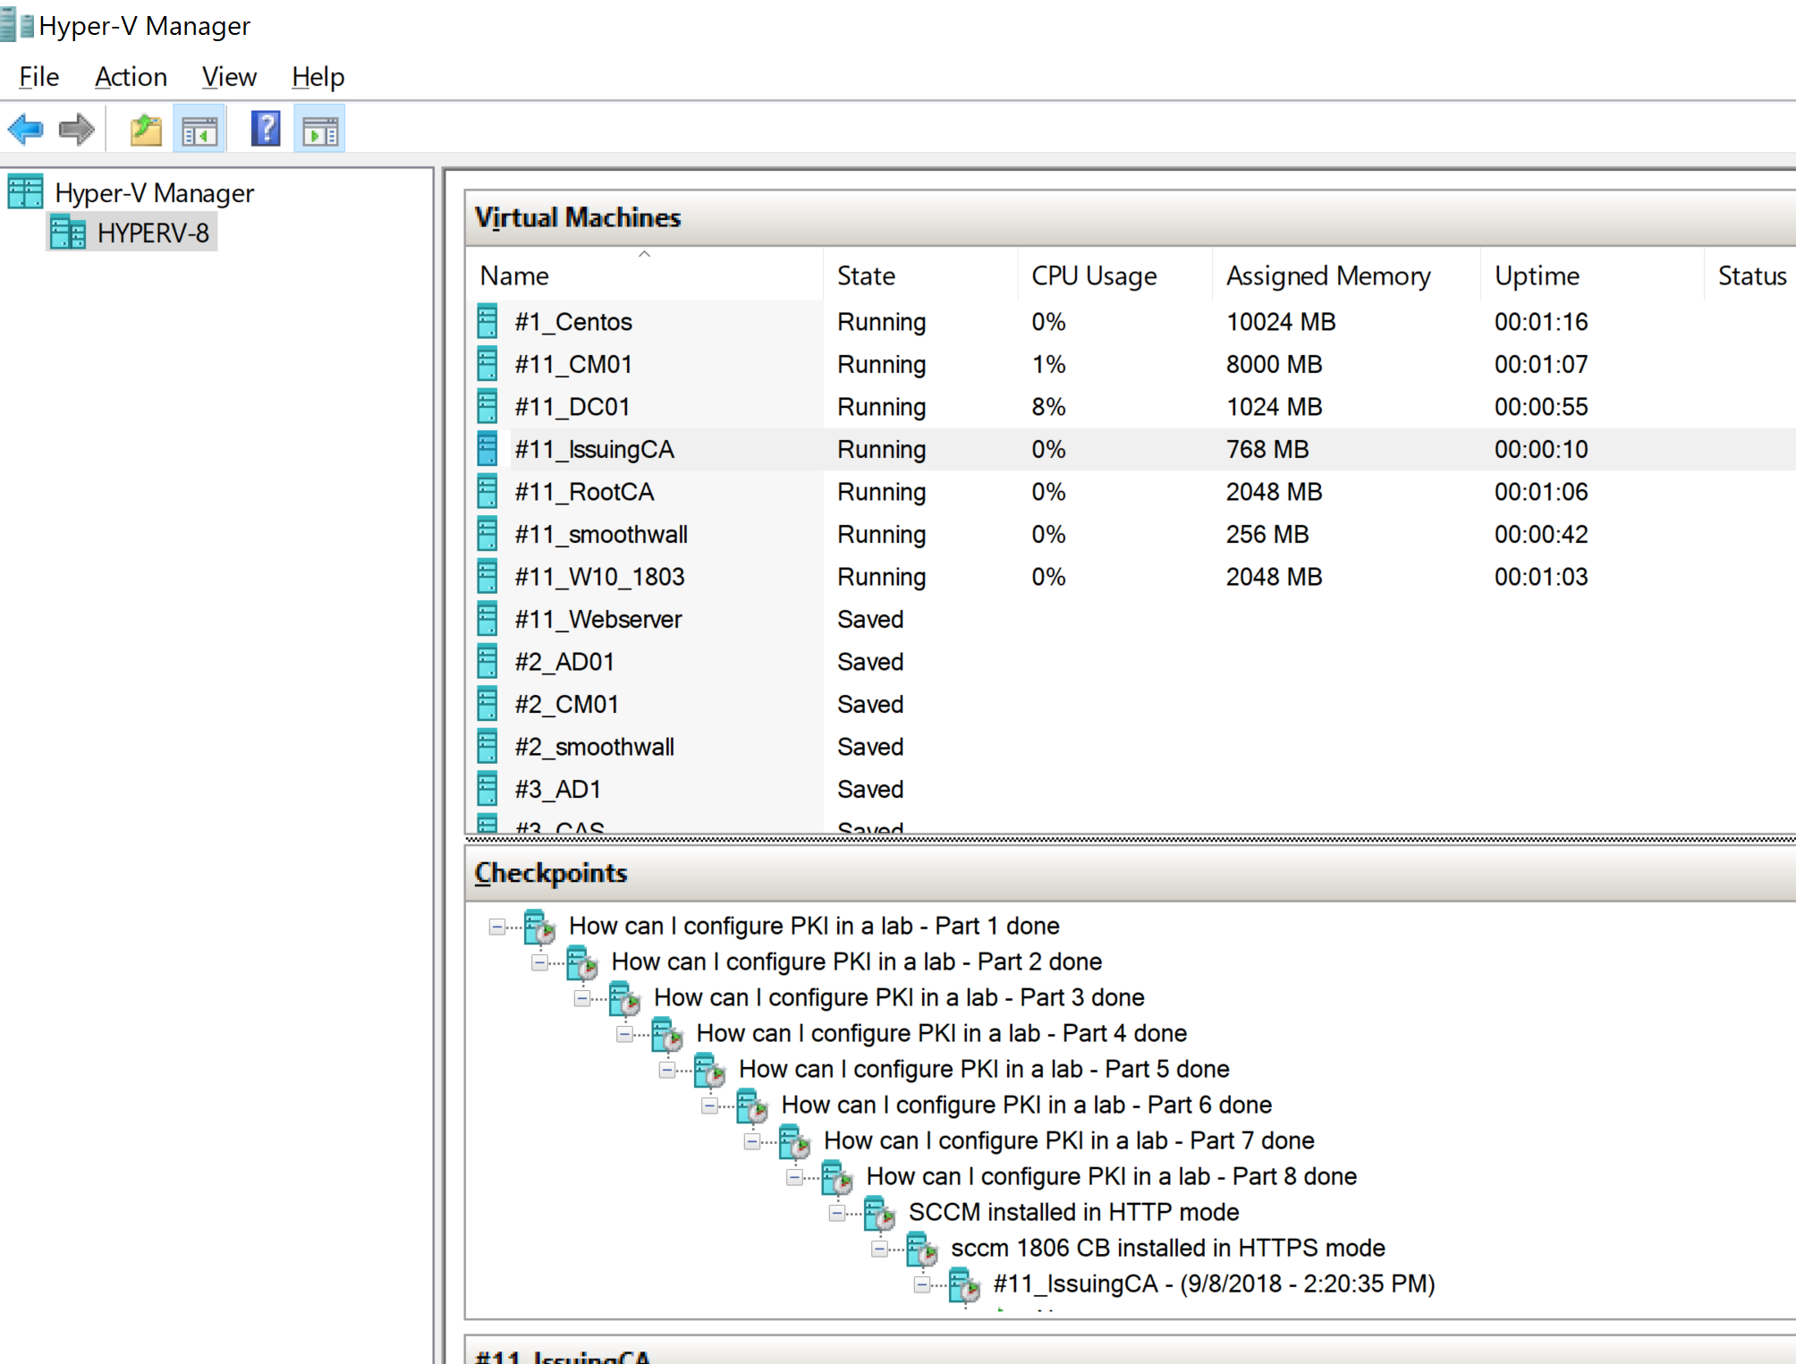
Task: Click the #1_Centos VM icon
Action: (487, 321)
